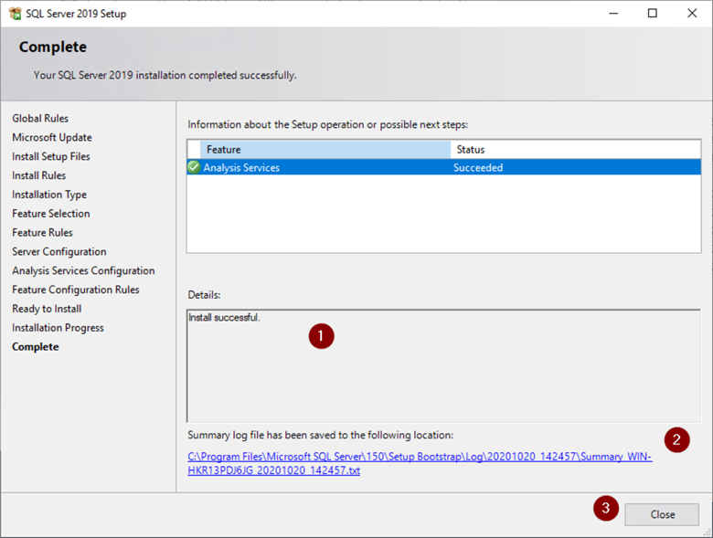This screenshot has height=538, width=713.
Task: Select Feature Rules step in sidebar
Action: [x=42, y=233]
